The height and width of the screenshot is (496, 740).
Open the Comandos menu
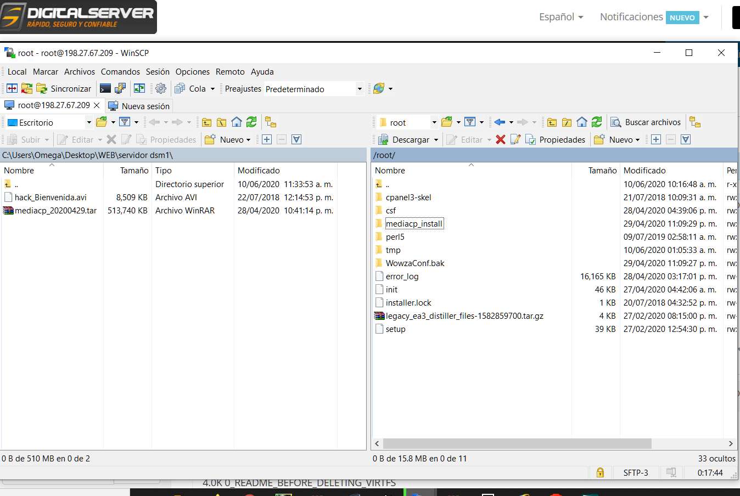point(120,72)
